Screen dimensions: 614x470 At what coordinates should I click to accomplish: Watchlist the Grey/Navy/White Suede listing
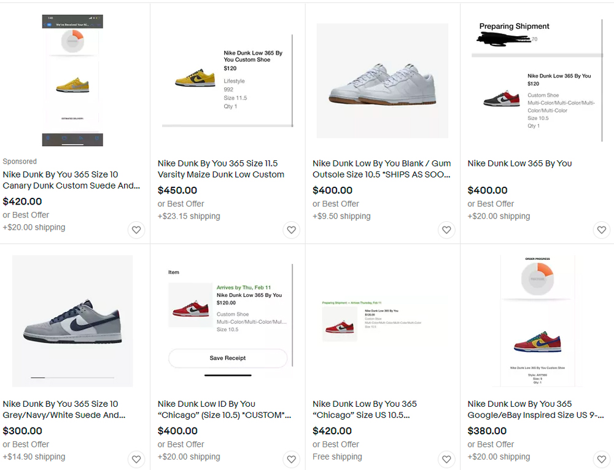pyautogui.click(x=136, y=459)
